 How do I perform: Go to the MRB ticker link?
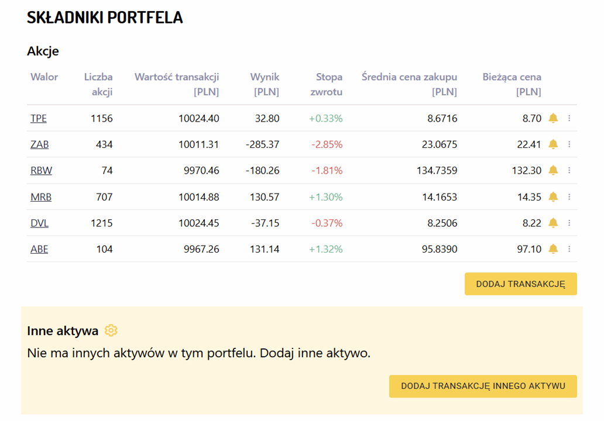tap(41, 197)
